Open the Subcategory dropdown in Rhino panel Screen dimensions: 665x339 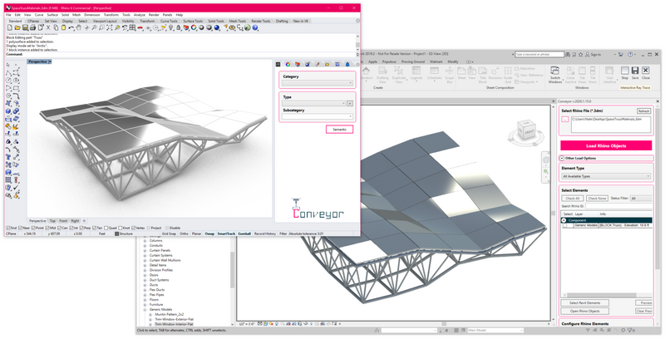click(318, 116)
